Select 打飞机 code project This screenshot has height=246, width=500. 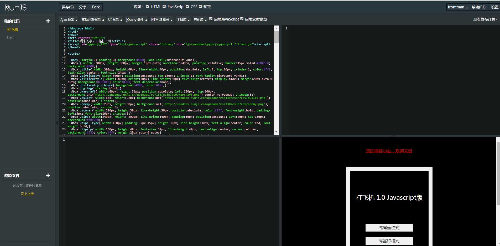(13, 30)
